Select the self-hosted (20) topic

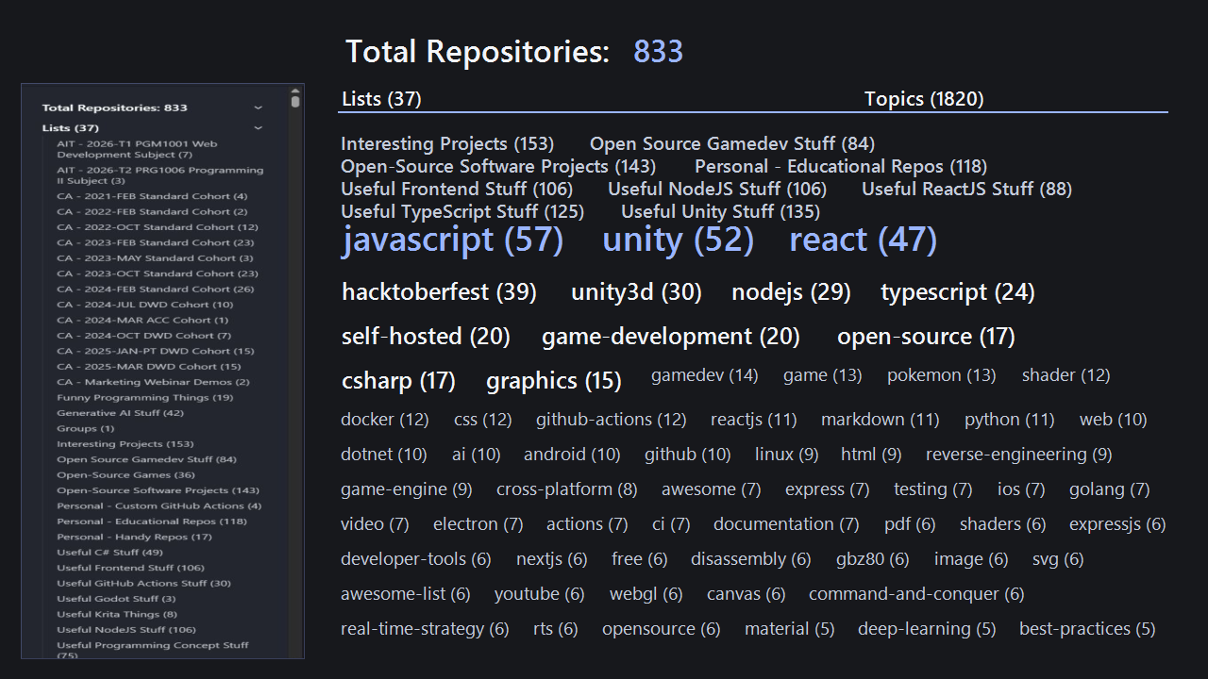426,337
